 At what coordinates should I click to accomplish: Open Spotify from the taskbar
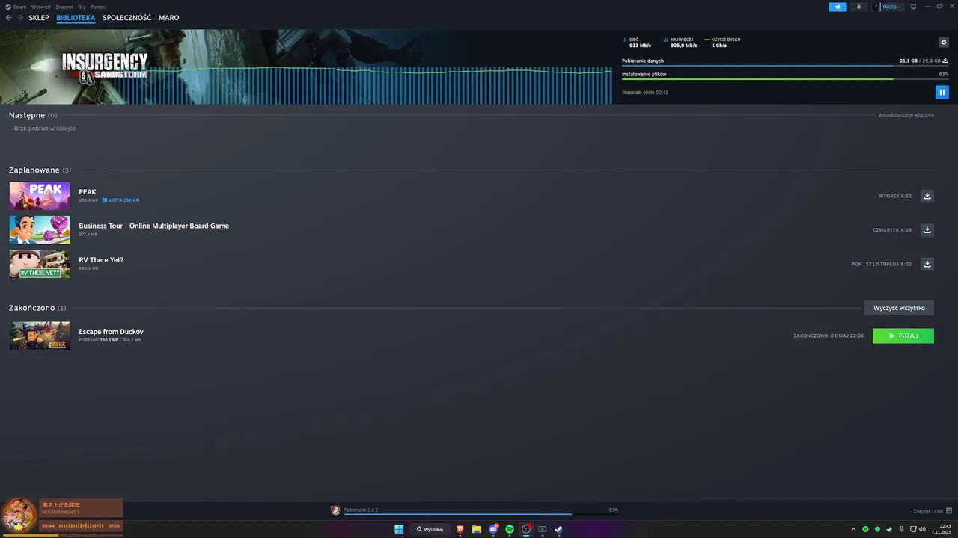coord(510,529)
